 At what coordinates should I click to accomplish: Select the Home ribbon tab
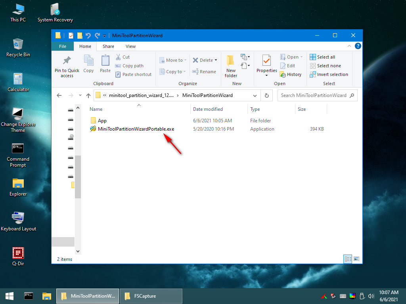point(85,46)
